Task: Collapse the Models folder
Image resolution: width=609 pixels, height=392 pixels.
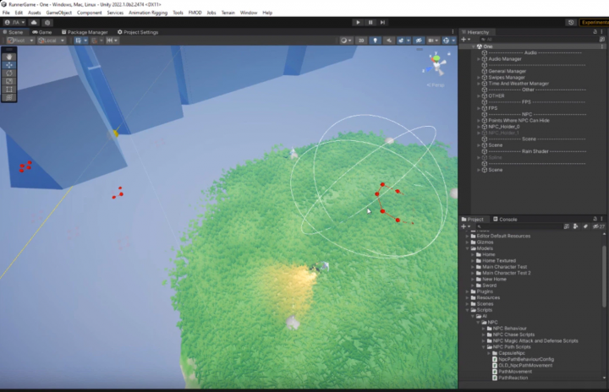Action: coord(468,248)
